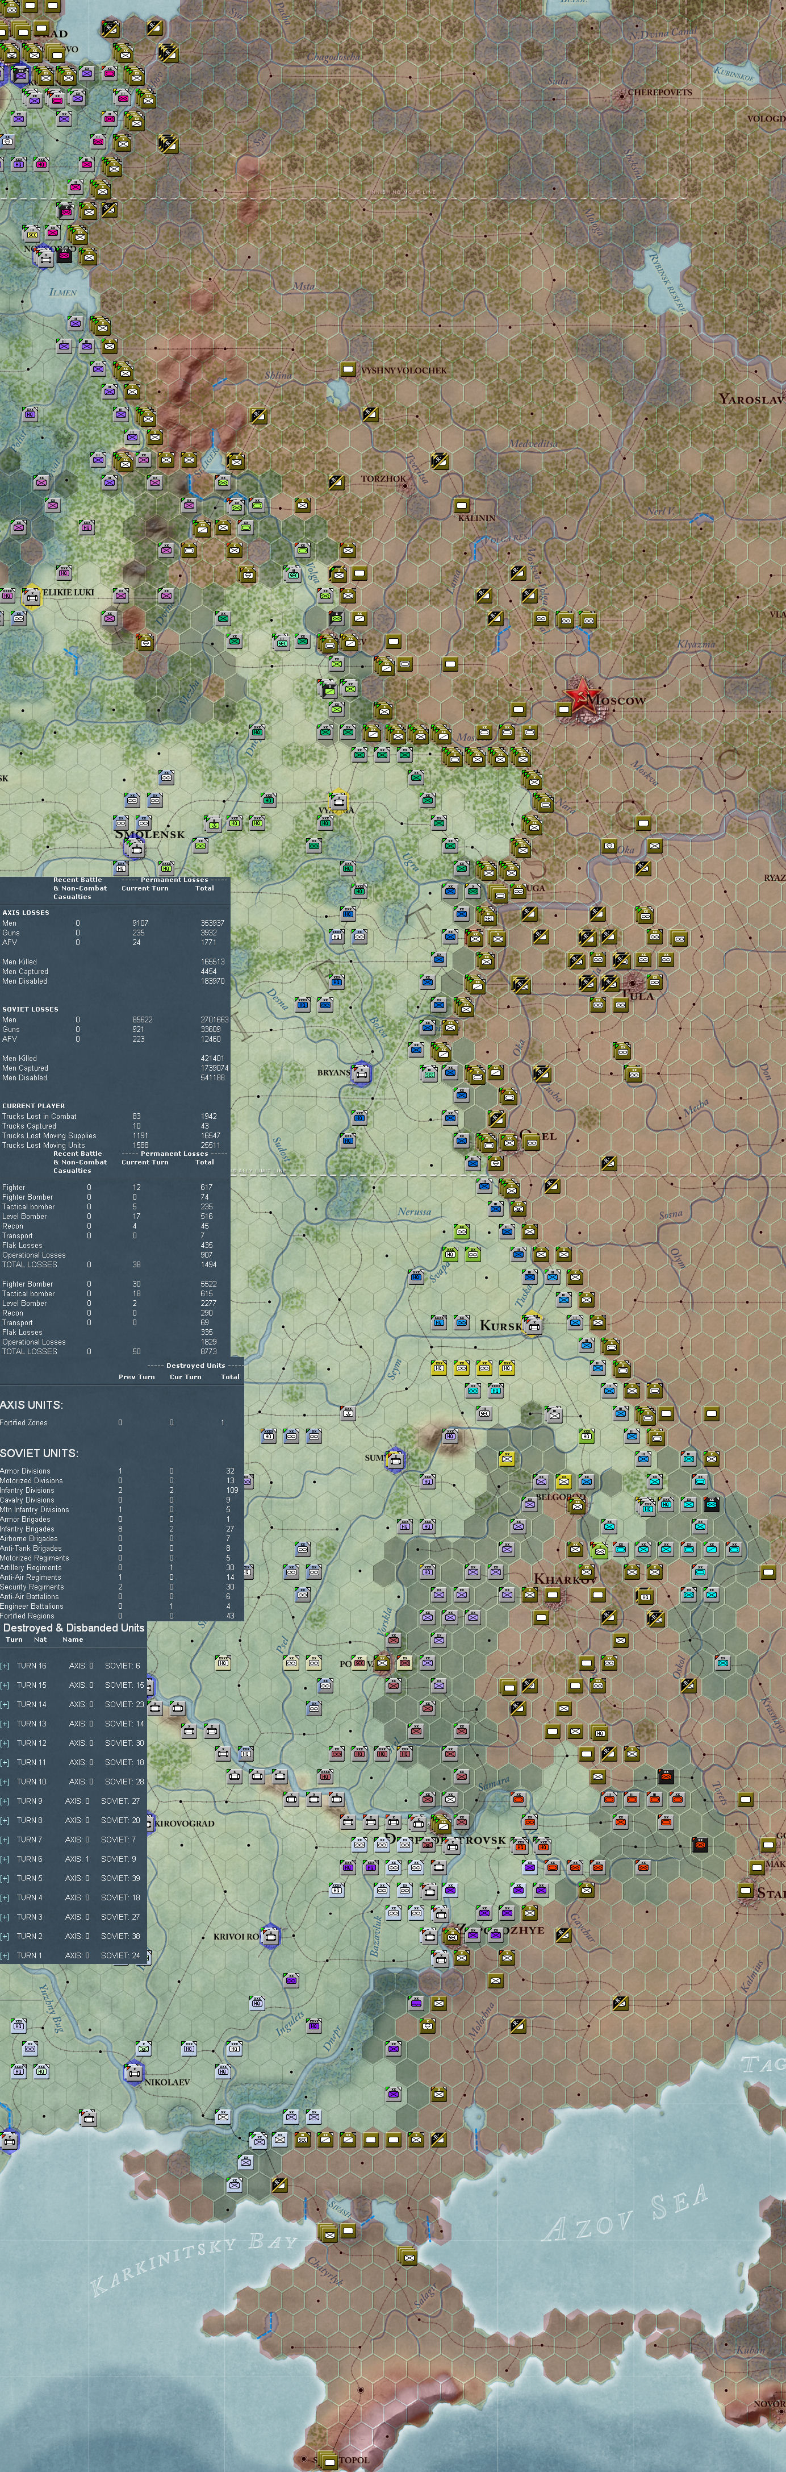Click the 'SOVIET LOSSES' heading
This screenshot has width=786, height=2472.
point(30,1009)
